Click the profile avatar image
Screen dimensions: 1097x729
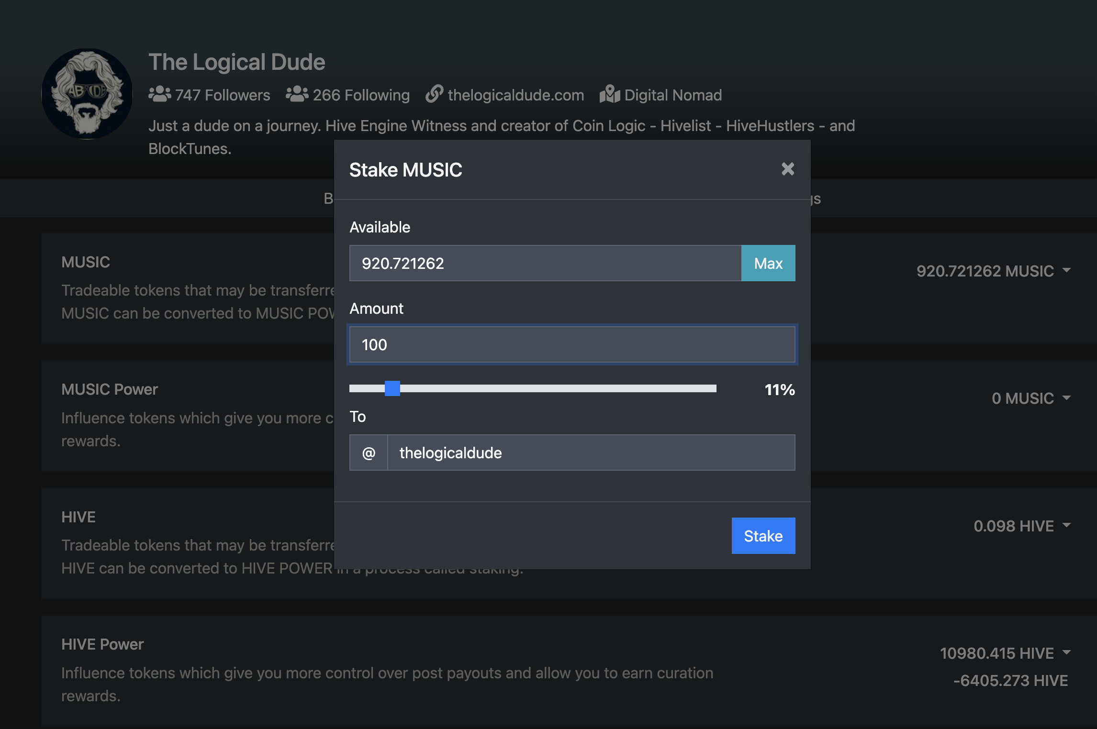(87, 94)
